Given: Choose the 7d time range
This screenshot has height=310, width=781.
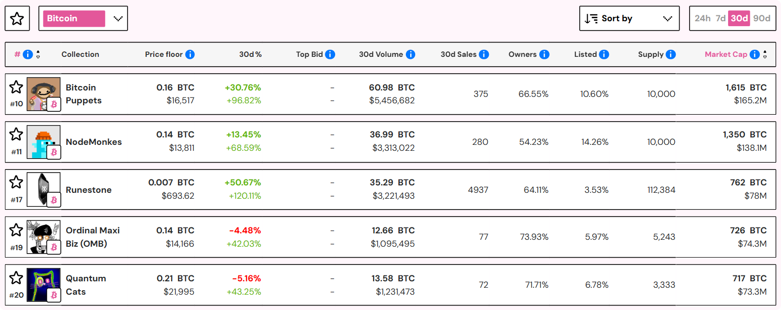Looking at the screenshot, I should tap(721, 19).
